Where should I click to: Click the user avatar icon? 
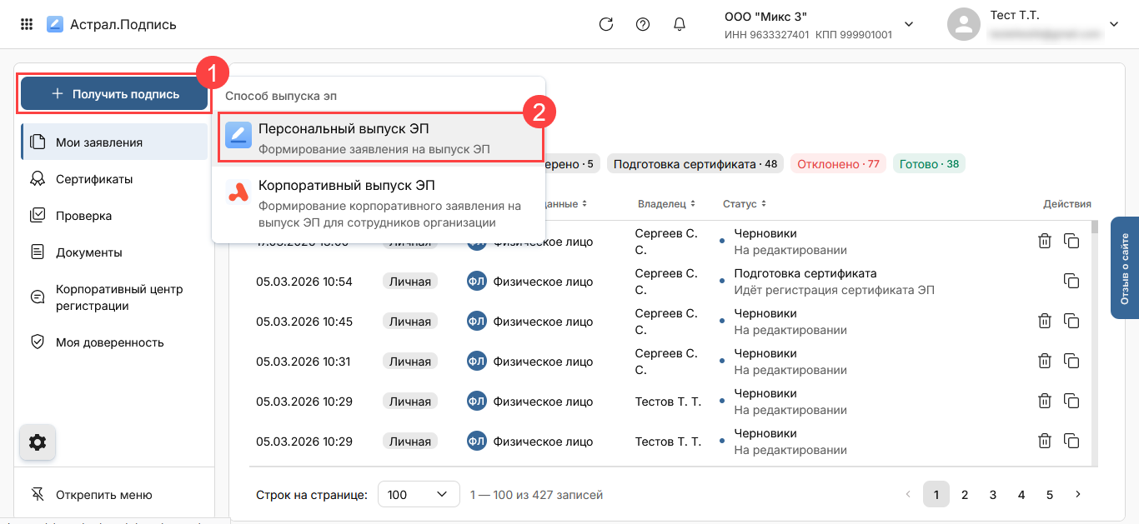pyautogui.click(x=963, y=24)
